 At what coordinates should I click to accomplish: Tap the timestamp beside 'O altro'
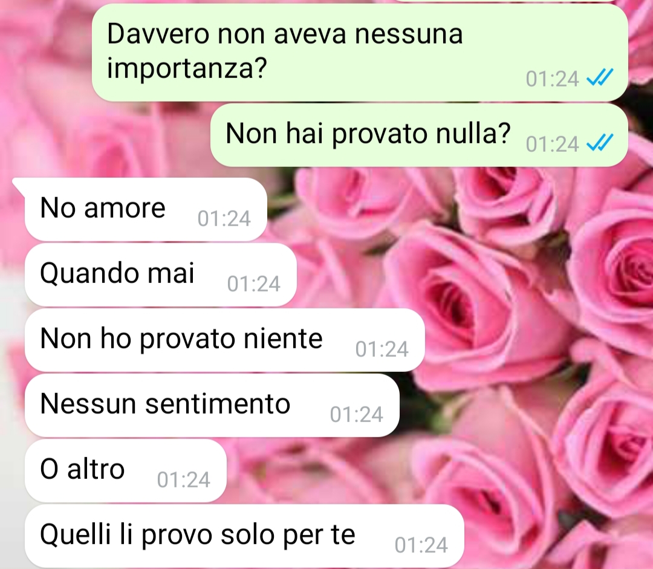pos(184,480)
